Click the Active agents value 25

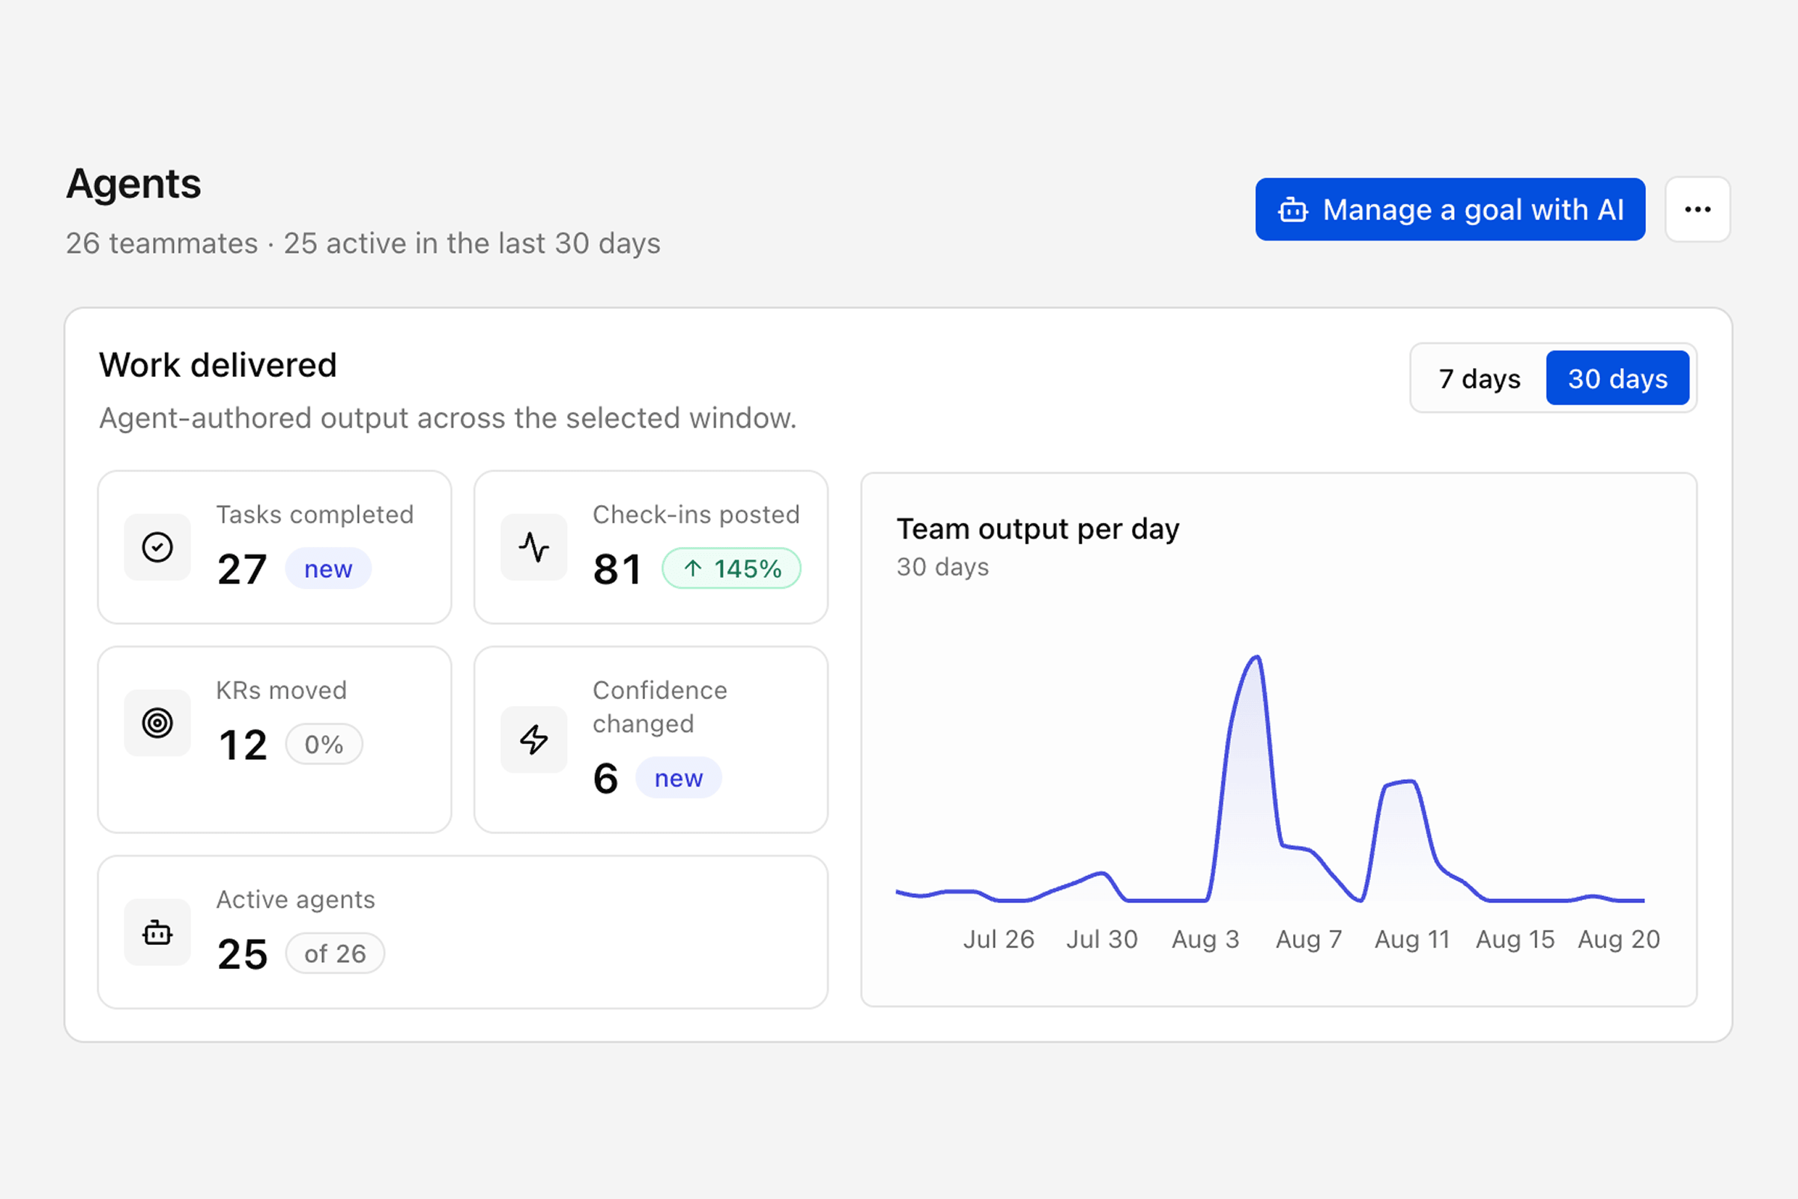(242, 954)
